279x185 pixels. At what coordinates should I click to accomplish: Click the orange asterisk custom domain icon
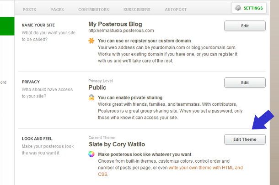click(91, 41)
